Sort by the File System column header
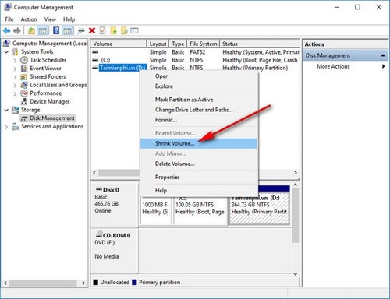Image resolution: width=390 pixels, height=299 pixels. (x=204, y=44)
